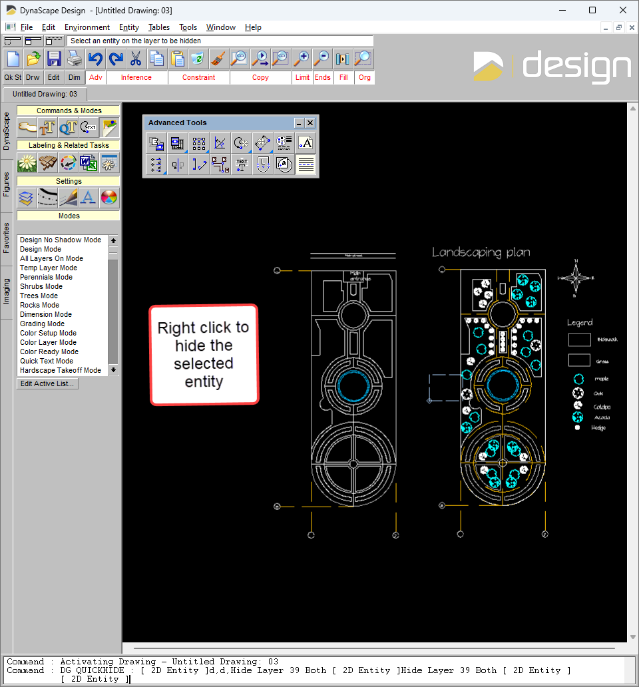Open the Word and Excel export icon
This screenshot has width=639, height=687.
pyautogui.click(x=88, y=162)
